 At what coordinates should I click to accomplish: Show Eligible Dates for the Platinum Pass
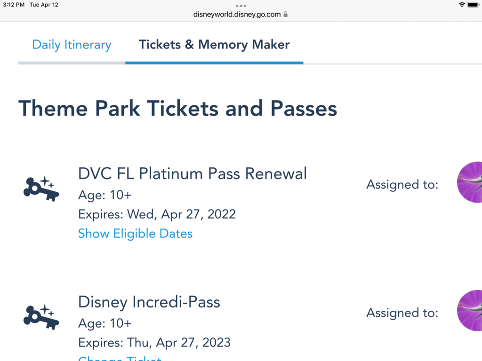pos(135,233)
